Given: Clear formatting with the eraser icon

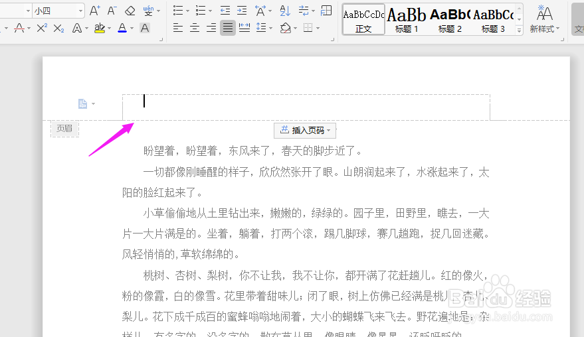Looking at the screenshot, I should coord(130,11).
